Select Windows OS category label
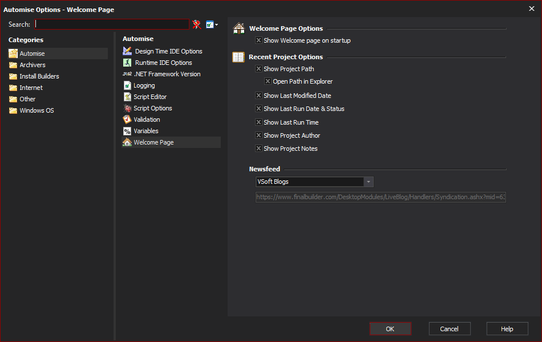 [37, 110]
